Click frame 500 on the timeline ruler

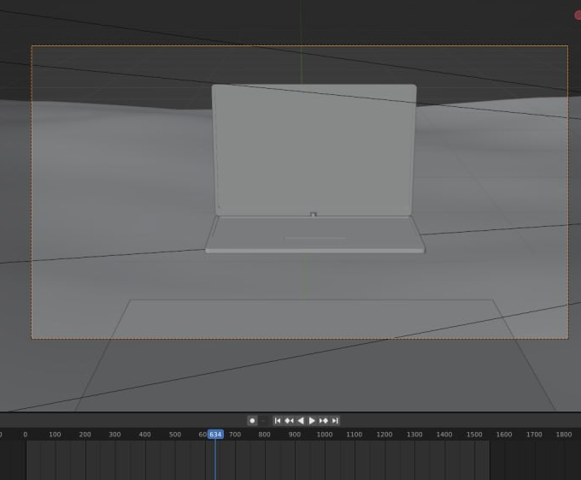pyautogui.click(x=175, y=435)
